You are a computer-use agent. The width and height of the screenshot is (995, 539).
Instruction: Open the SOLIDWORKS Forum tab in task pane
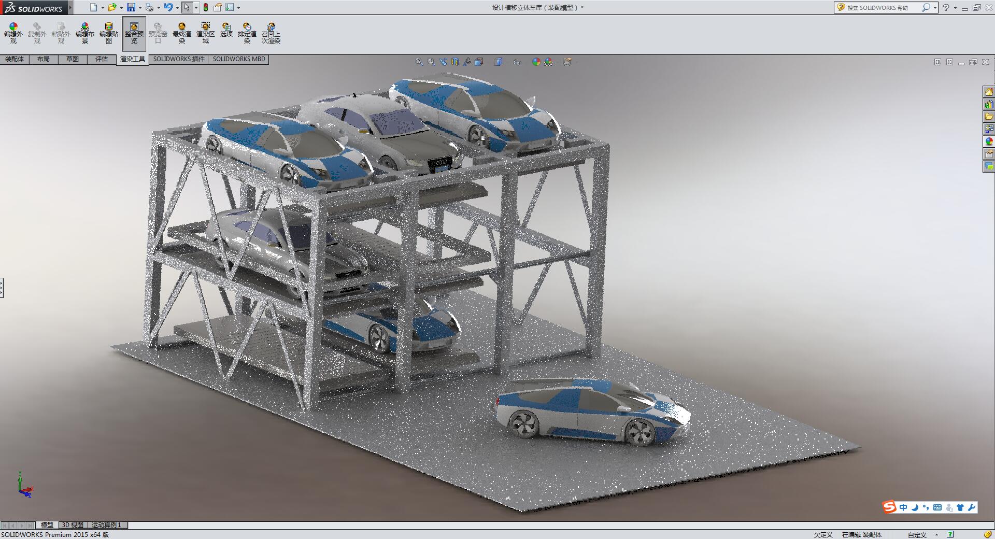[989, 166]
